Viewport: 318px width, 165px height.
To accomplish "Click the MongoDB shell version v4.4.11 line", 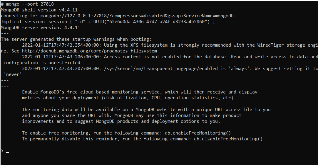I will 39,10.
